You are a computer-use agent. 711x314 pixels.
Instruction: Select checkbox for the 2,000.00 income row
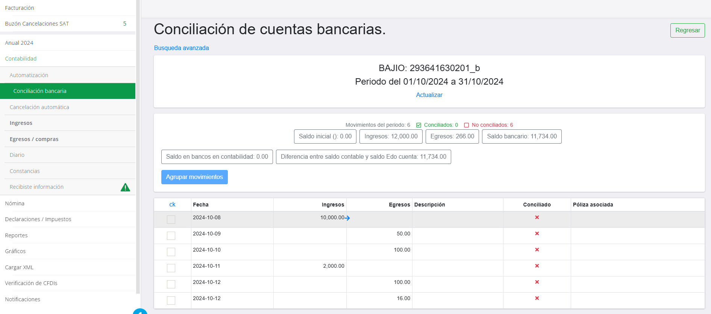pos(171,268)
